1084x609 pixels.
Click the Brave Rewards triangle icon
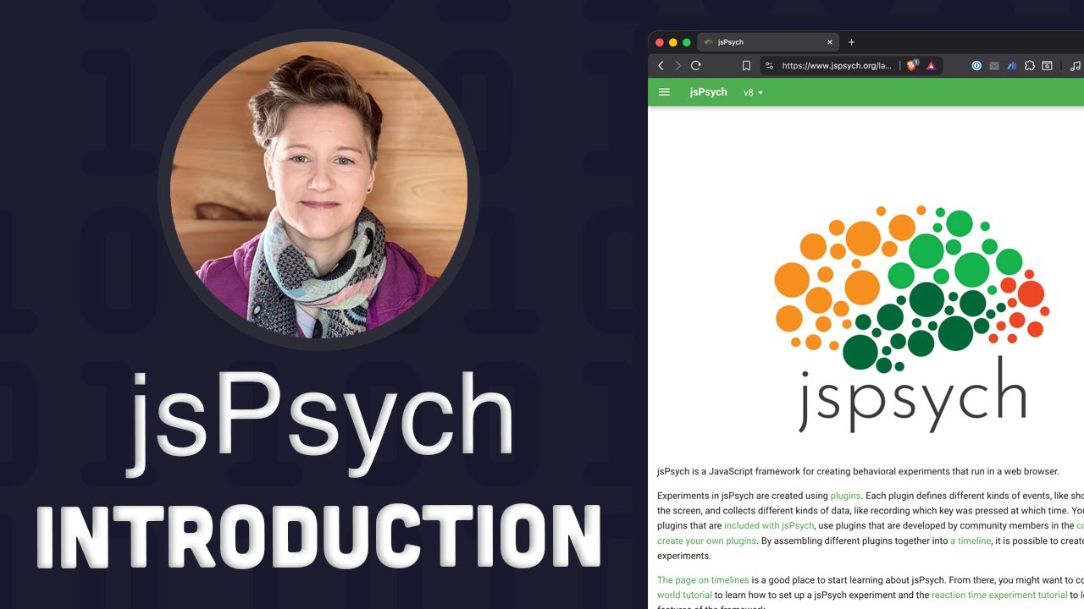pos(931,66)
